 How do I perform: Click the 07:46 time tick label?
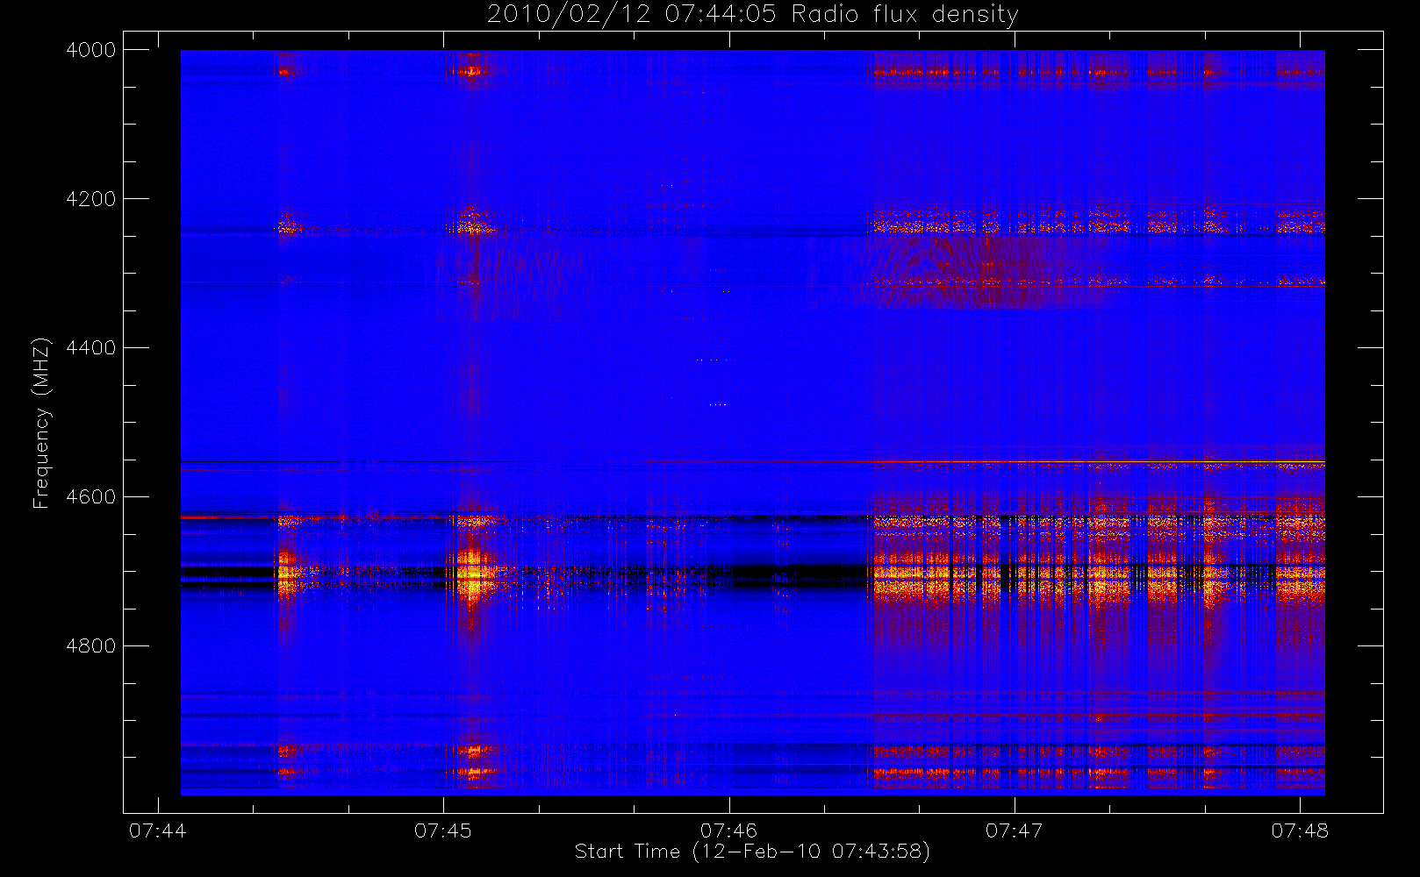pos(728,831)
